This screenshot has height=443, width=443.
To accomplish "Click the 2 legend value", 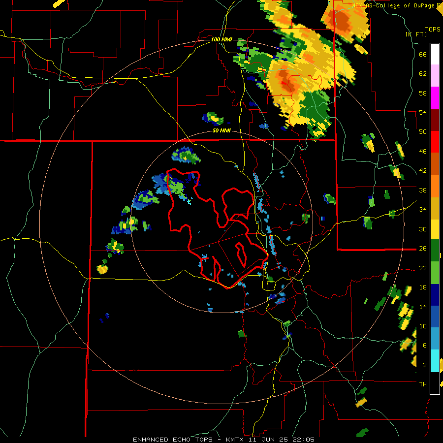I will point(425,365).
